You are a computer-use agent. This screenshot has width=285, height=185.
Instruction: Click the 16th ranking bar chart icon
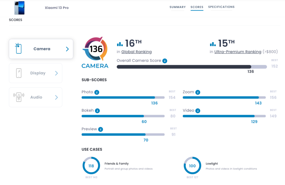tap(120, 44)
